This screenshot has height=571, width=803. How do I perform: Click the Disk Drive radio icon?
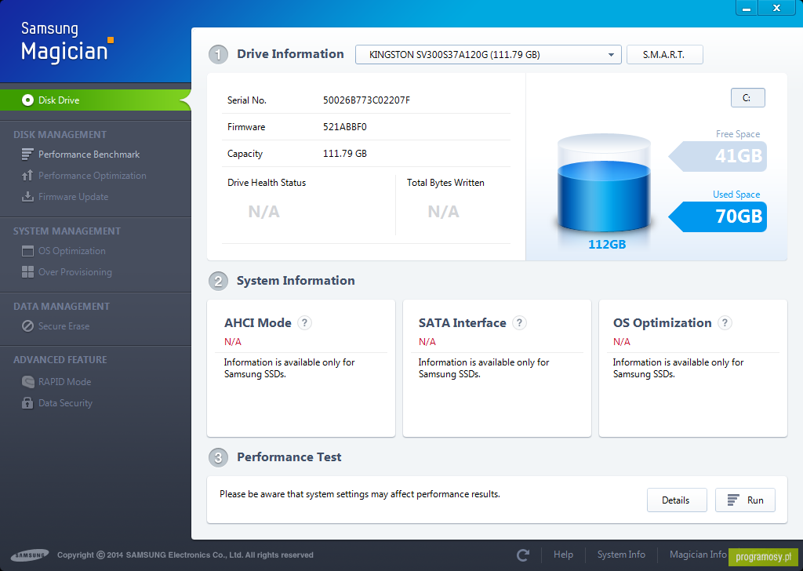27,100
